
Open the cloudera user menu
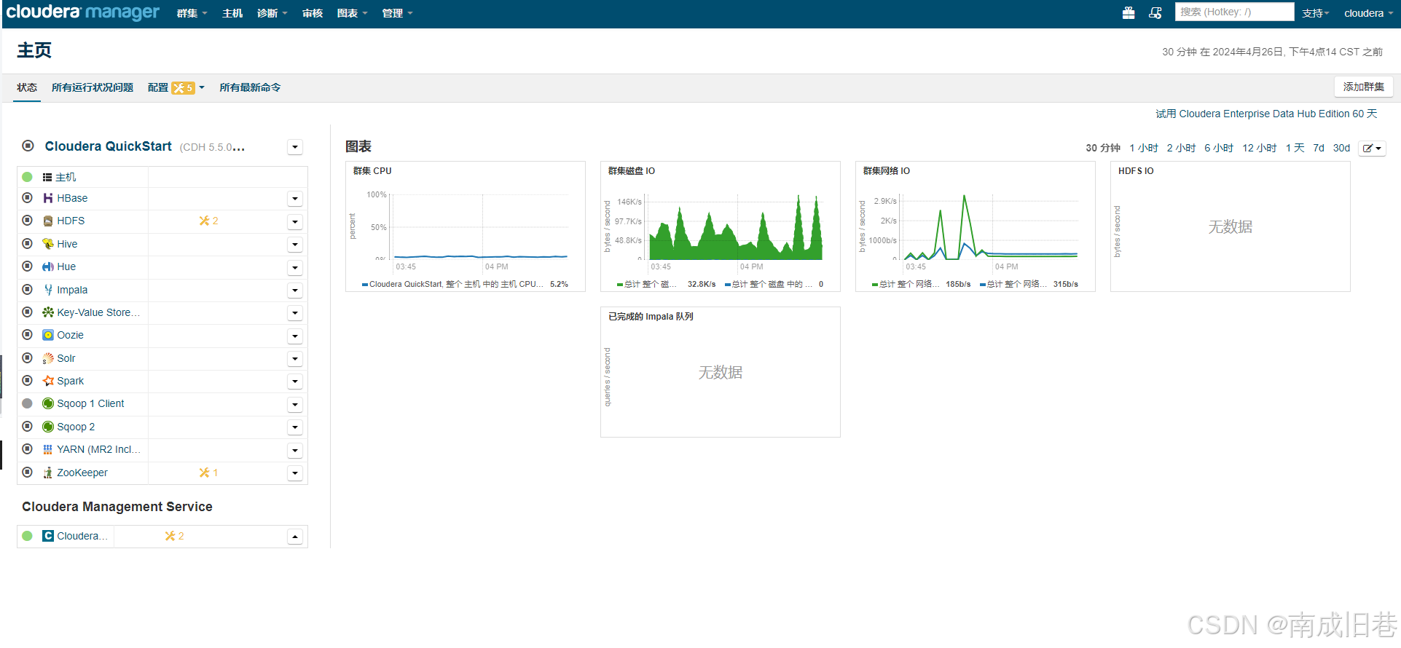pyautogui.click(x=1368, y=13)
